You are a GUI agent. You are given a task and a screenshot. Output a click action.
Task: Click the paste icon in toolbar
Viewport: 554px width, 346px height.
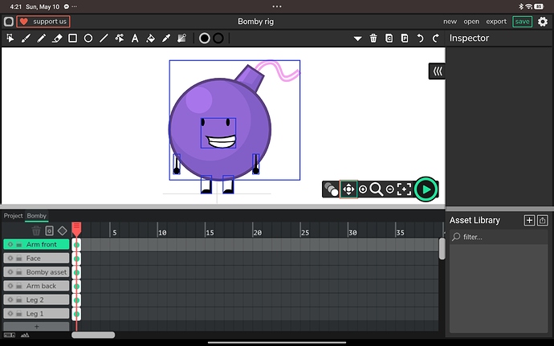405,39
